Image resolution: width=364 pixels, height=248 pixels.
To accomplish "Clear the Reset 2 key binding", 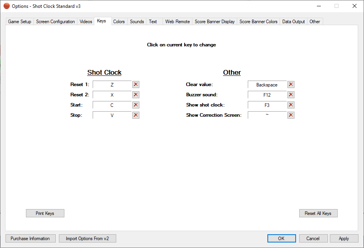I will tap(136, 95).
